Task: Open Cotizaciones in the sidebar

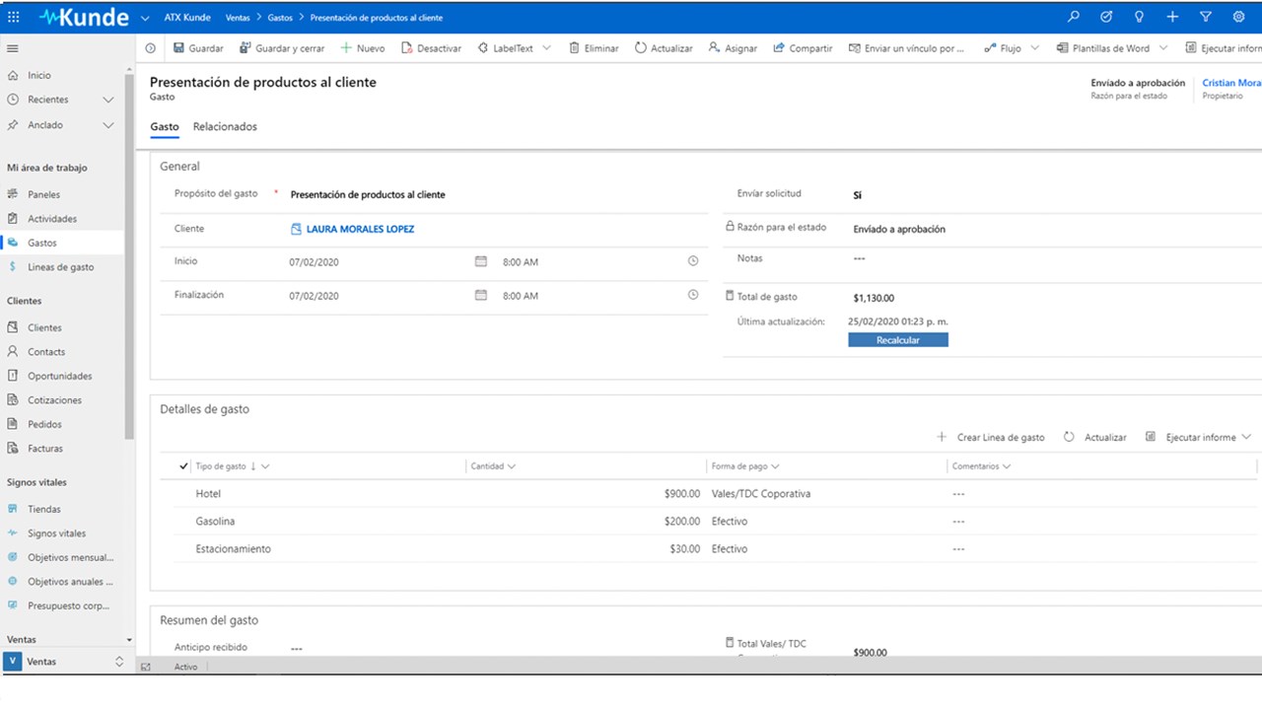Action: click(55, 400)
